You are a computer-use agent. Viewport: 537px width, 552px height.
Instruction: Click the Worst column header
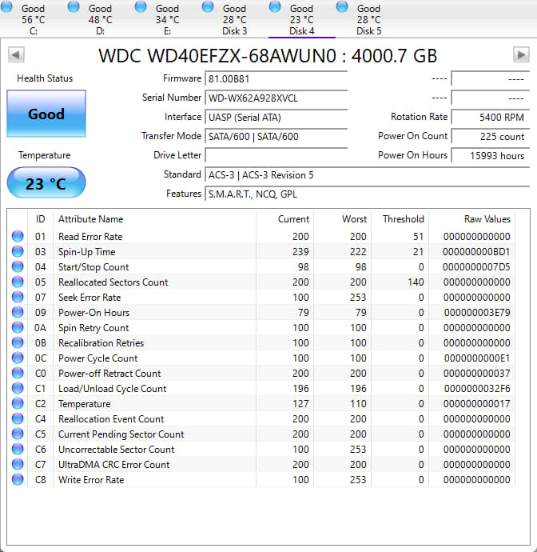[x=343, y=219]
